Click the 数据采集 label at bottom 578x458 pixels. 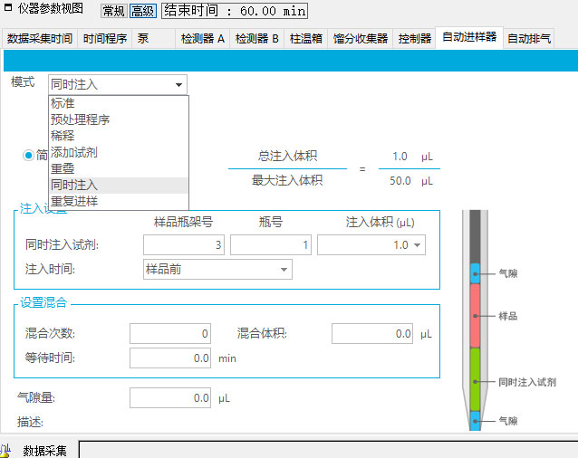pos(44,451)
